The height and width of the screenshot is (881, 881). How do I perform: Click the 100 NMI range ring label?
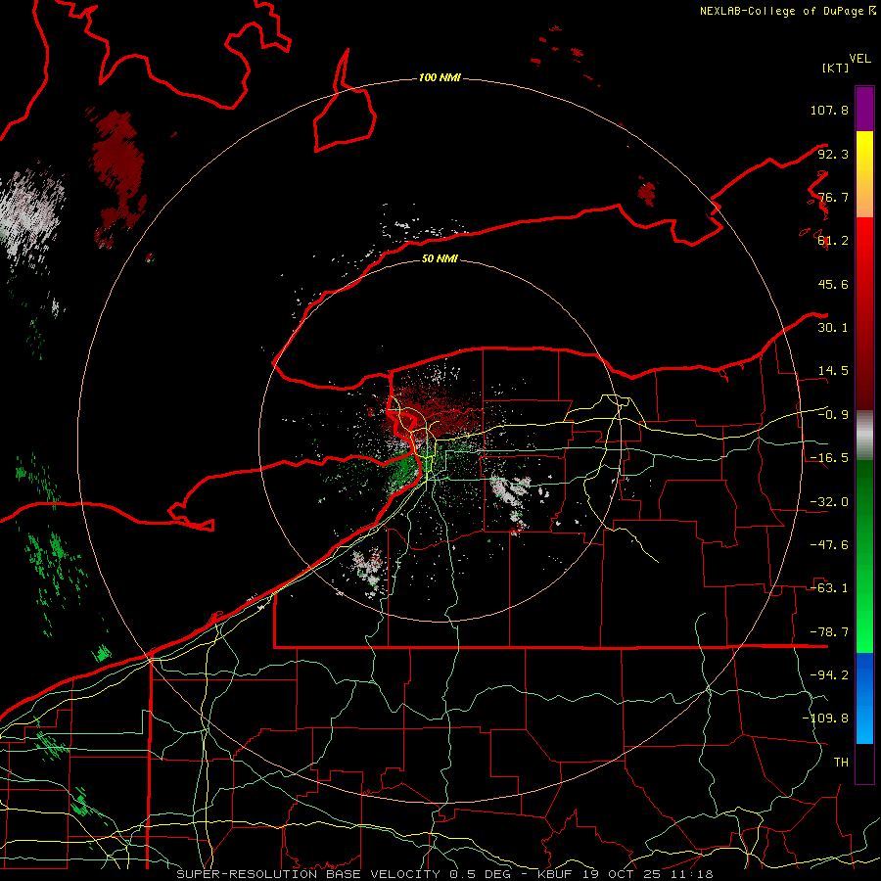click(440, 77)
